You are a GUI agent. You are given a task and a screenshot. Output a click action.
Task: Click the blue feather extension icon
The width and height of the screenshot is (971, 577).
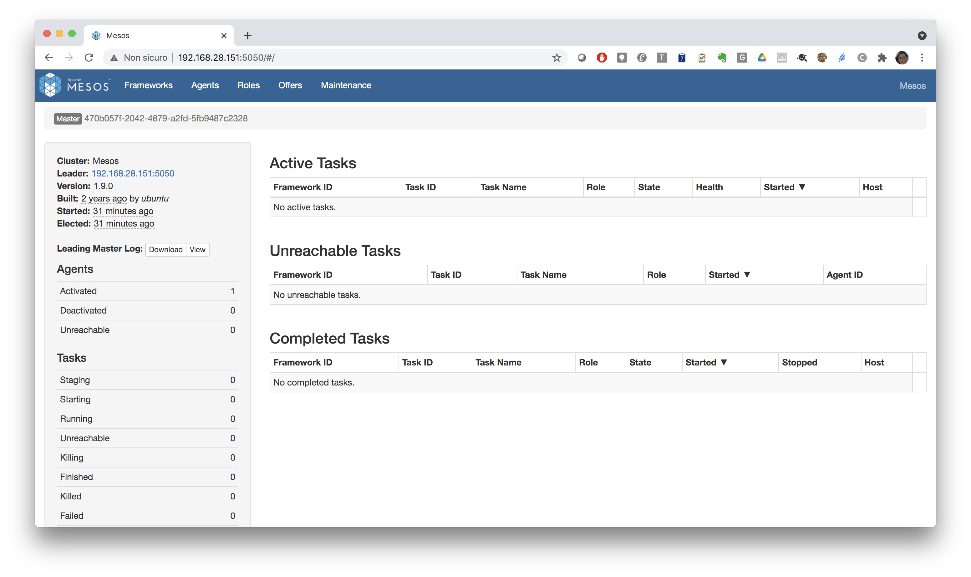point(842,58)
